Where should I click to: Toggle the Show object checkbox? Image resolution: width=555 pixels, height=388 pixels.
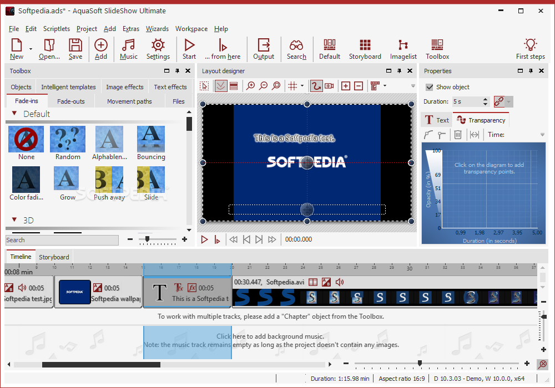coord(430,87)
